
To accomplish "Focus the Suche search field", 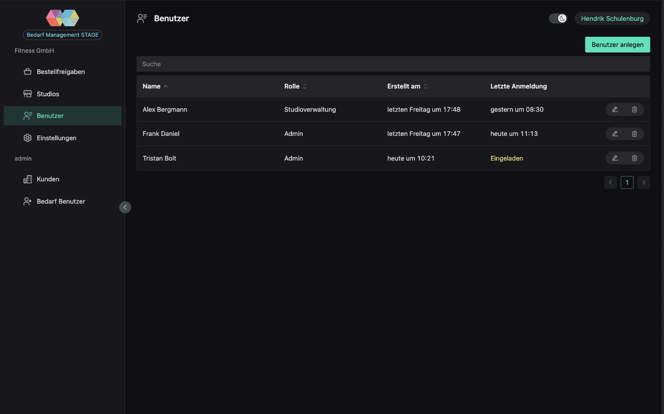I will click(393, 64).
